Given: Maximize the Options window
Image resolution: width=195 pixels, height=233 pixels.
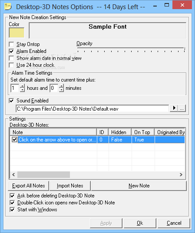Looking at the screenshot, I should coord(167,5).
